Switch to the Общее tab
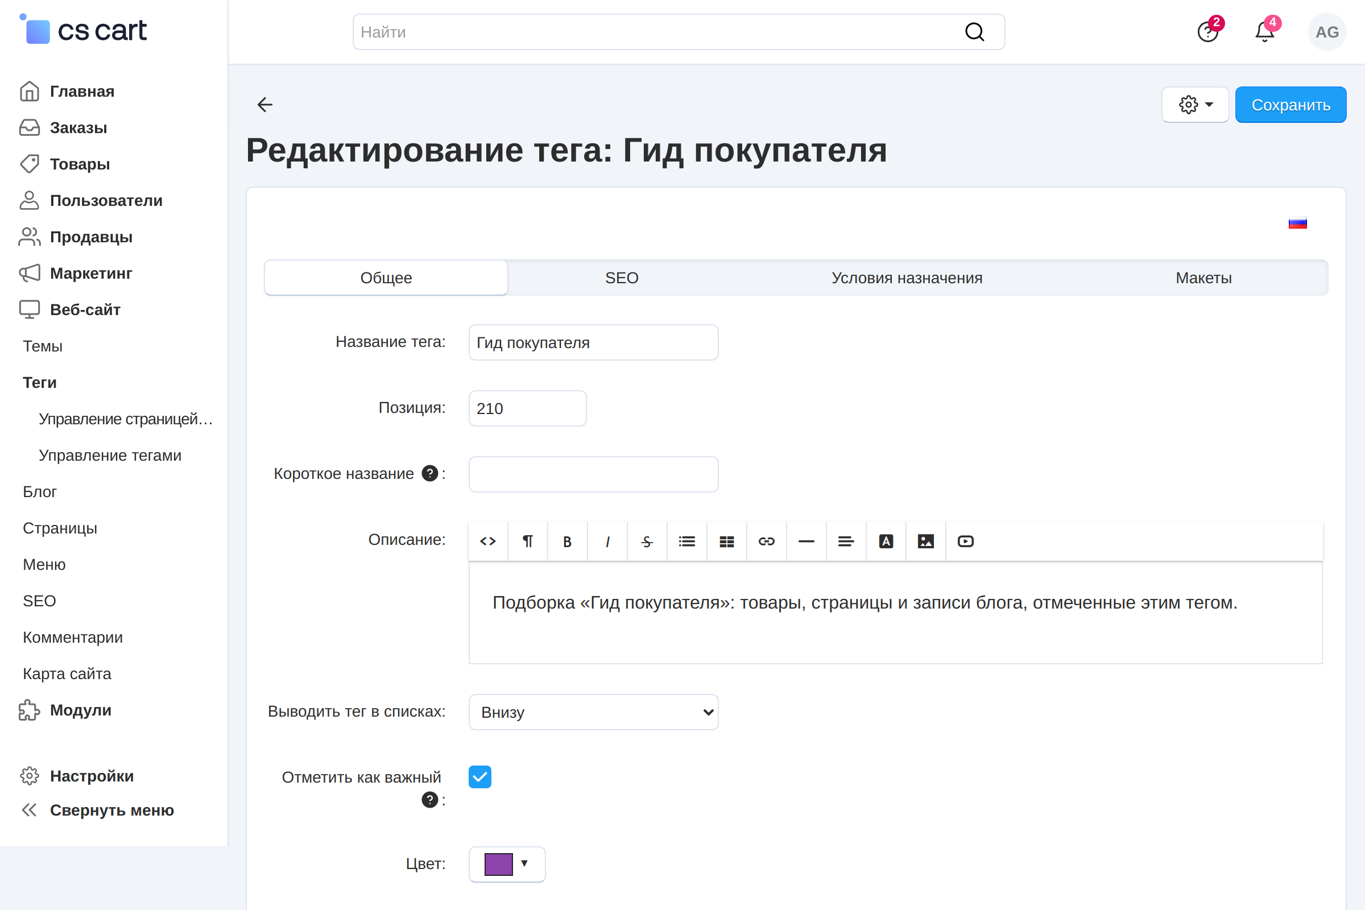 [386, 278]
